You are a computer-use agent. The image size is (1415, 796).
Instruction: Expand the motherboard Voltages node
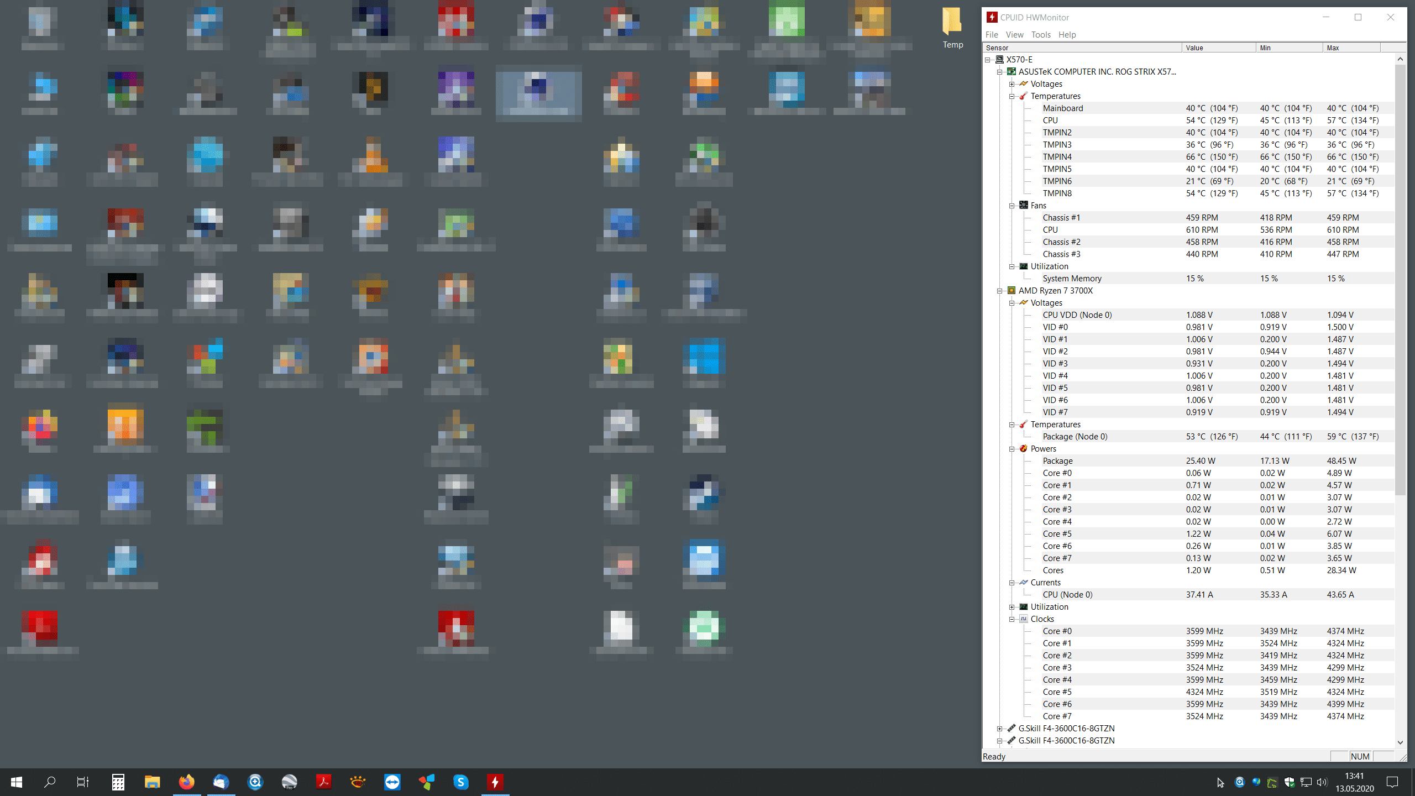point(1012,84)
